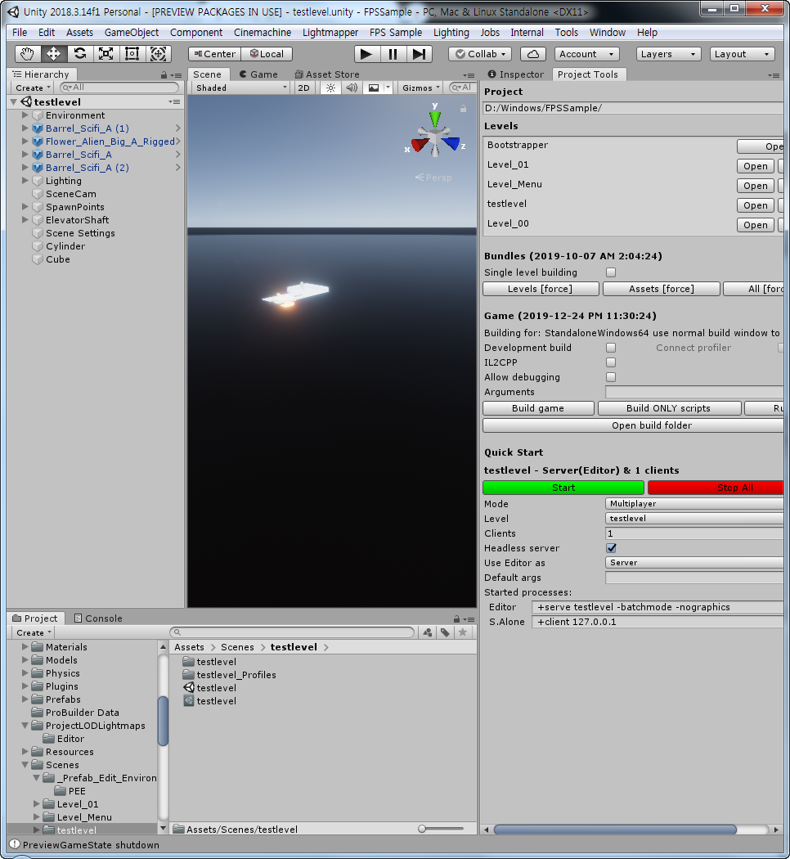
Task: Click the Hierarchy panel lock icon
Action: (x=164, y=75)
